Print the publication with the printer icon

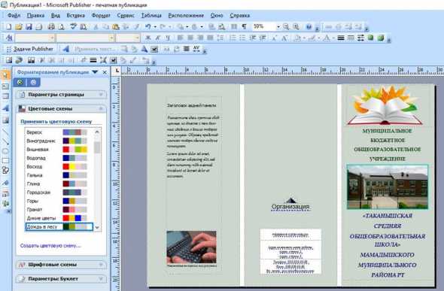click(x=51, y=27)
